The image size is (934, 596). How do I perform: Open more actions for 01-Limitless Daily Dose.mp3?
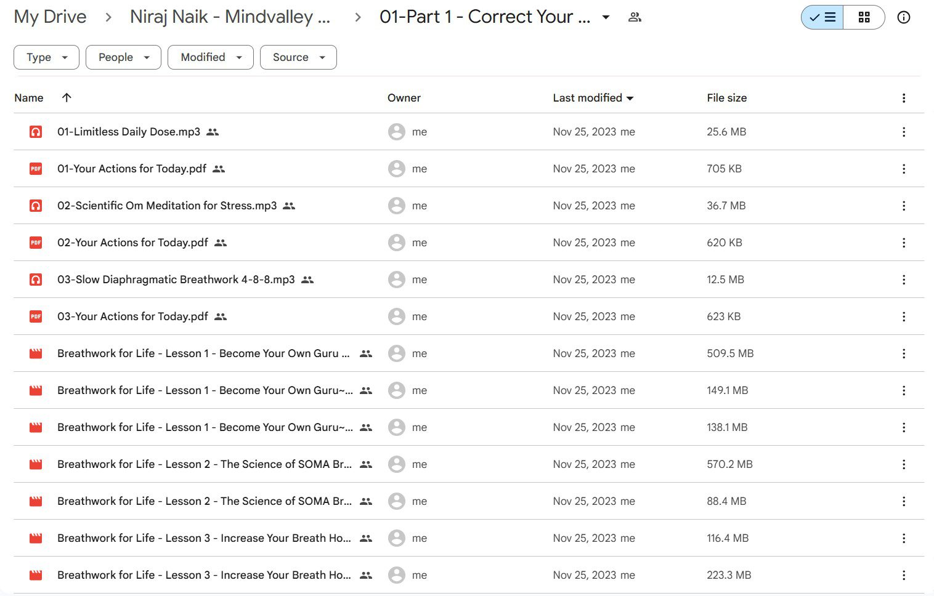point(904,132)
